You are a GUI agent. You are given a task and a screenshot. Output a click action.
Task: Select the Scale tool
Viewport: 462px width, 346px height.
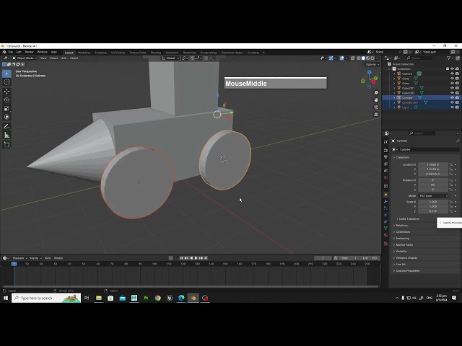click(x=6, y=109)
